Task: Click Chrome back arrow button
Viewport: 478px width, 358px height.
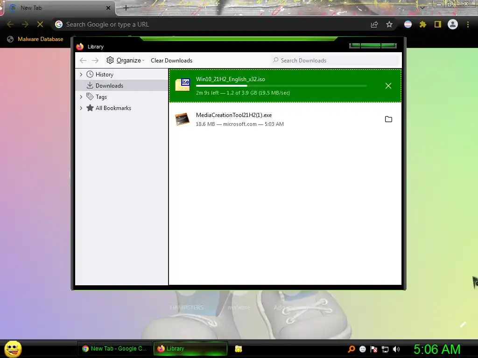Action: [10, 24]
